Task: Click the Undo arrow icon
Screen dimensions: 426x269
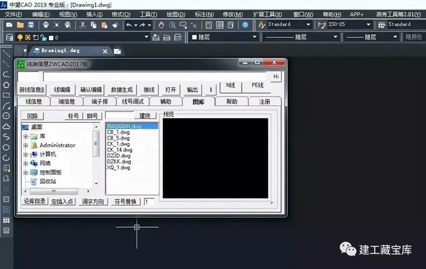Action: click(x=129, y=25)
